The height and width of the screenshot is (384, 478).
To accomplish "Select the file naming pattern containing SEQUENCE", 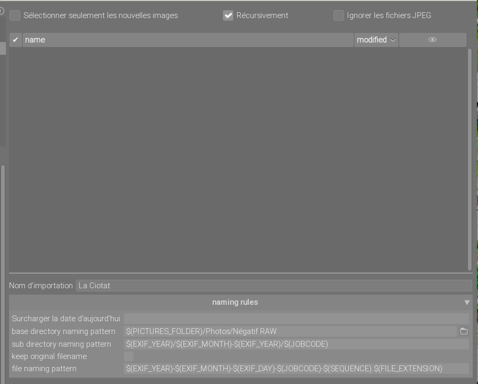I will click(283, 368).
